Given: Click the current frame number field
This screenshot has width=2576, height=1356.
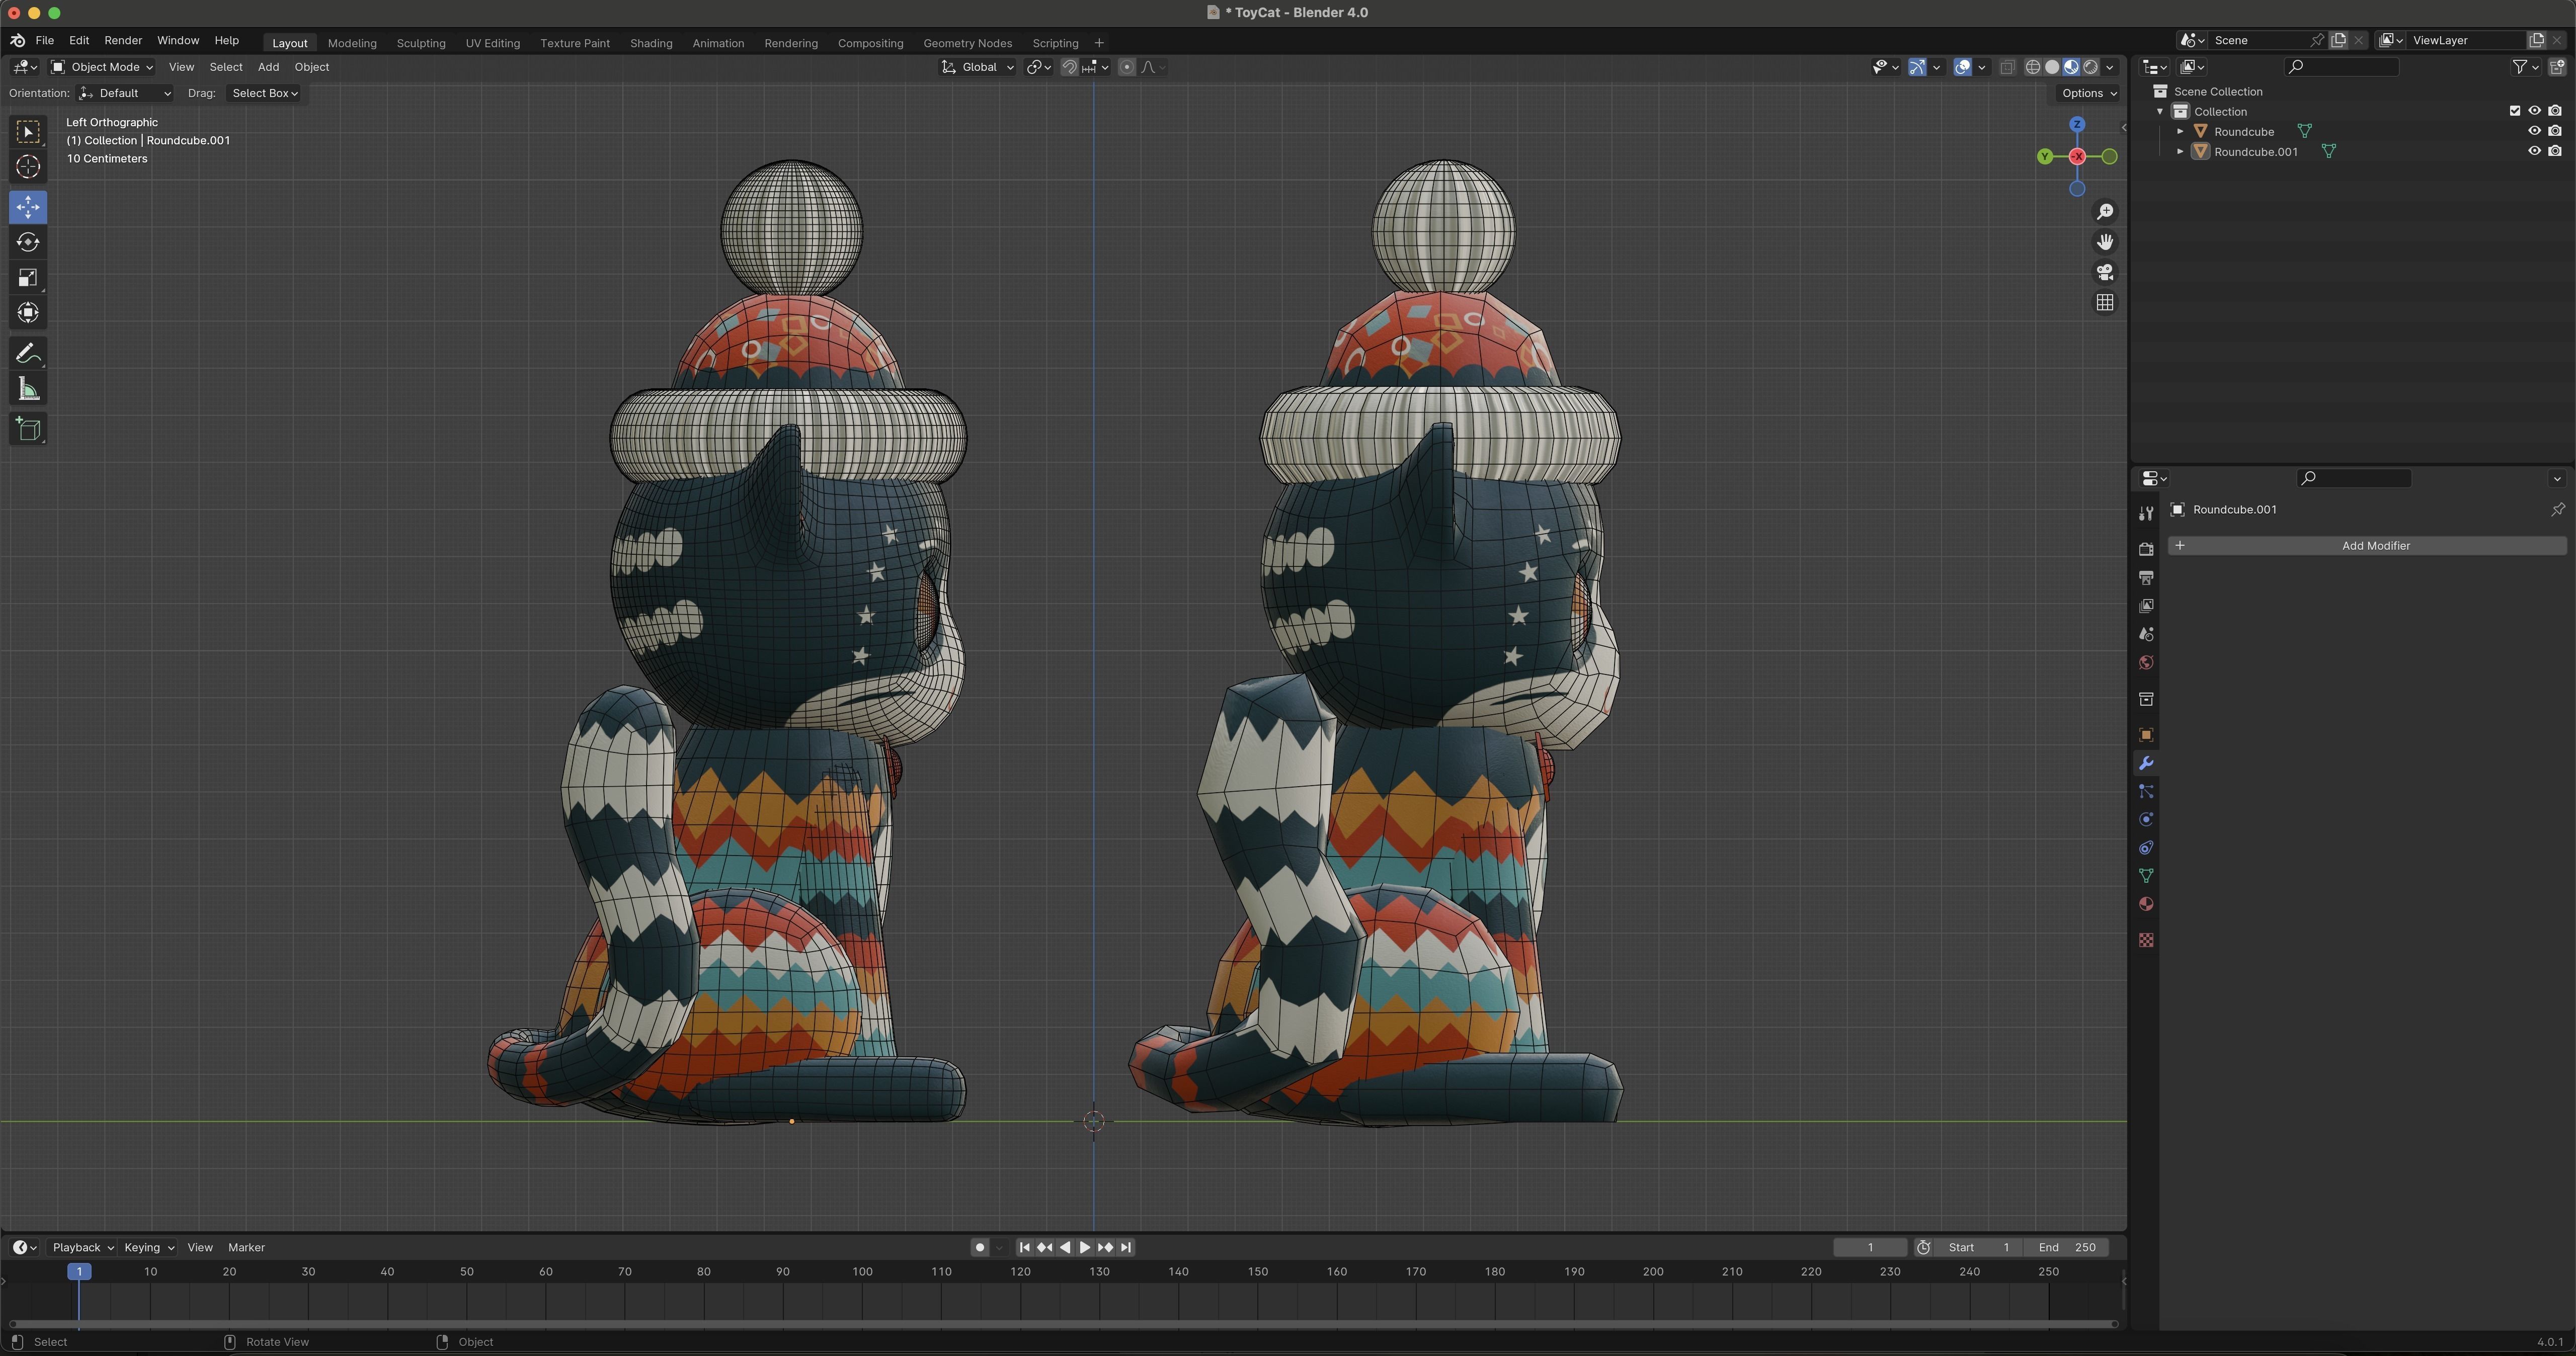Looking at the screenshot, I should [1870, 1247].
